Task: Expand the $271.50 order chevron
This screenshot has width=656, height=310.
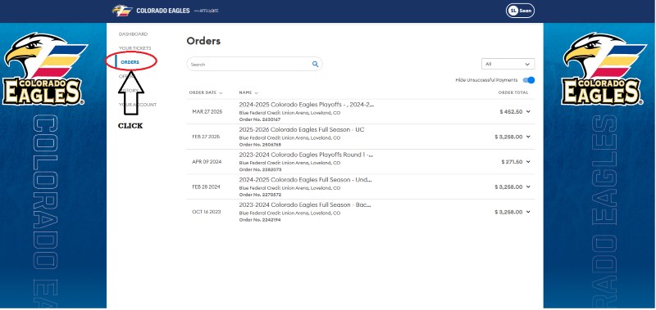Action: (x=528, y=161)
